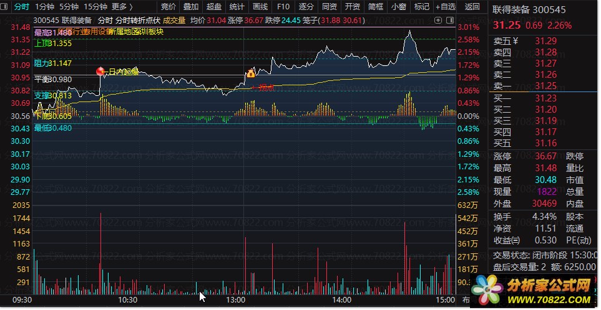Image resolution: width=601 pixels, height=310 pixels.
Task: Click the 分时转折点伏 indicator name
Action: coord(137,20)
